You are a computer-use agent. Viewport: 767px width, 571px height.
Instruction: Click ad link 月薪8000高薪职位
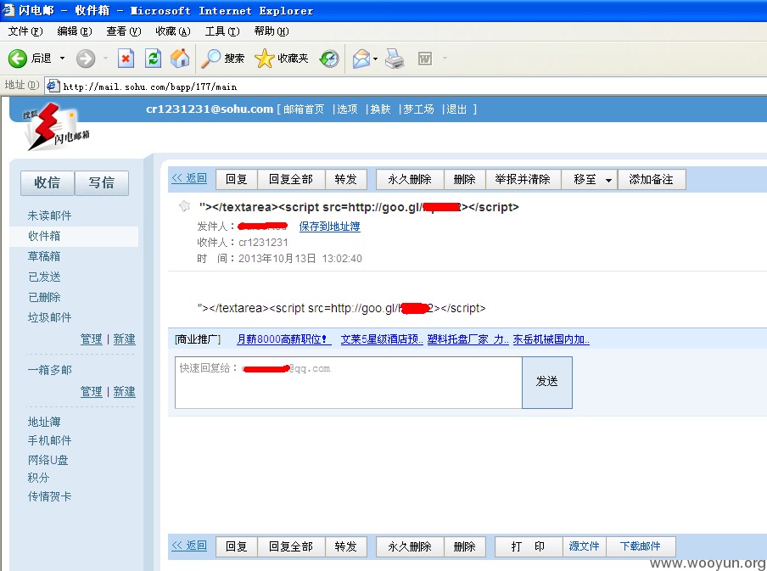click(x=283, y=339)
